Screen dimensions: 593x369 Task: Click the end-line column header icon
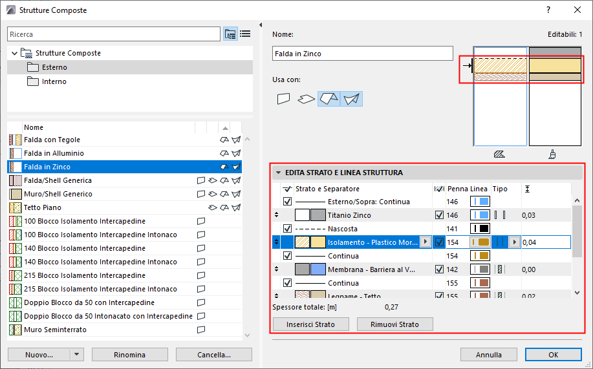pyautogui.click(x=439, y=189)
